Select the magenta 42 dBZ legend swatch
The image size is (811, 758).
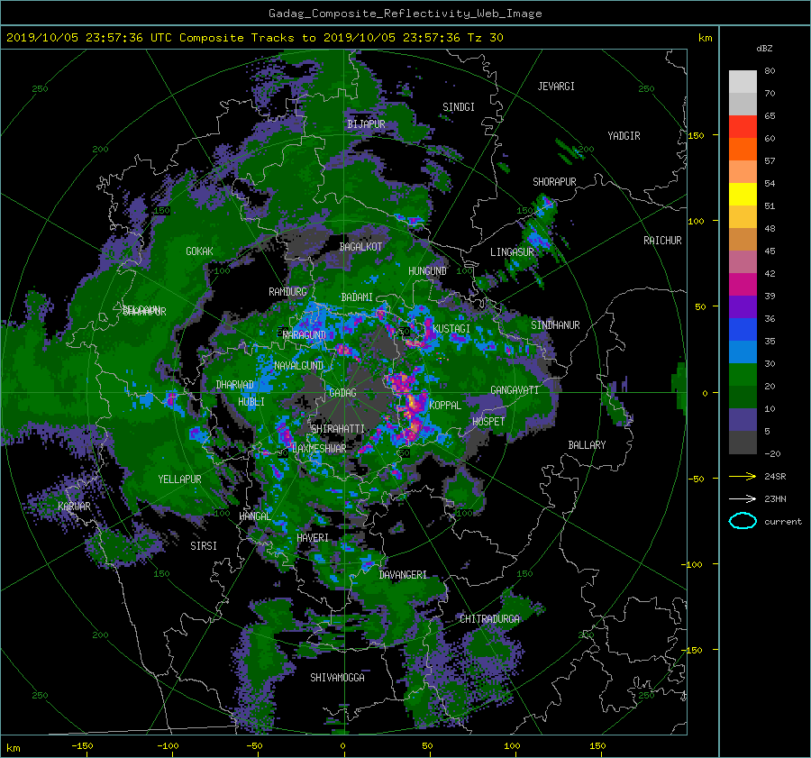pyautogui.click(x=743, y=285)
